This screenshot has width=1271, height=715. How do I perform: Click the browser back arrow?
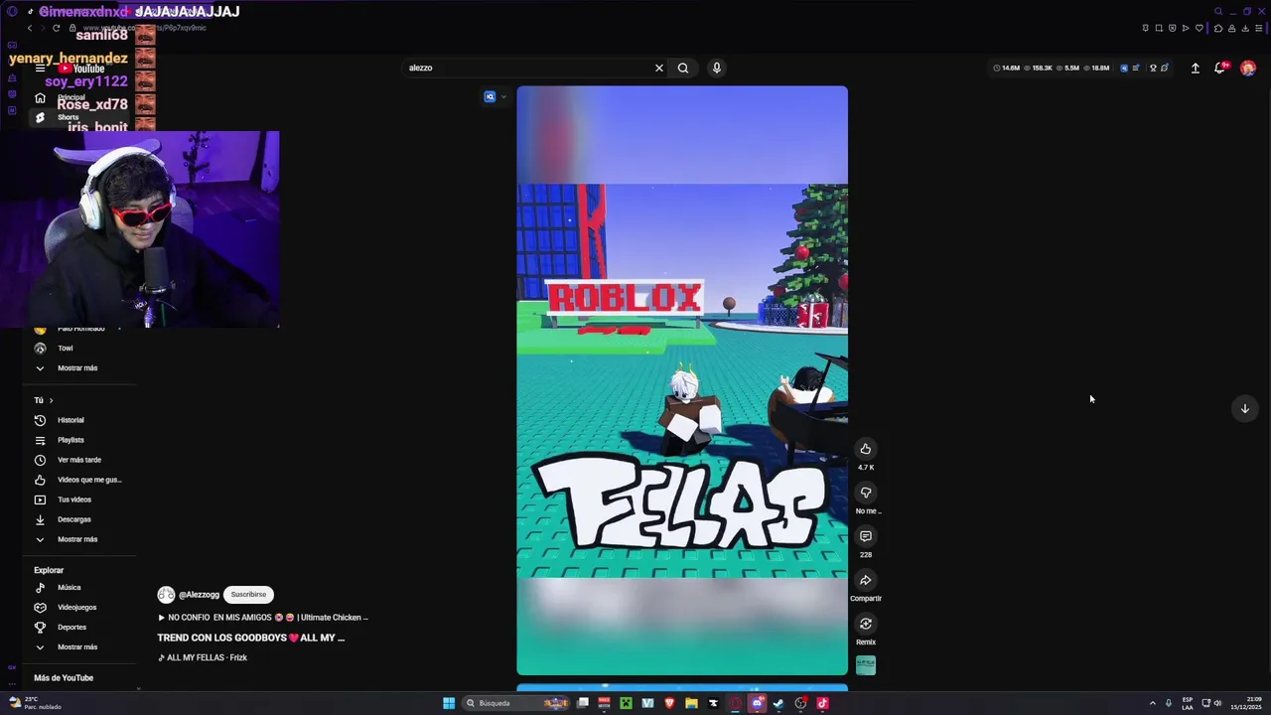(29, 28)
